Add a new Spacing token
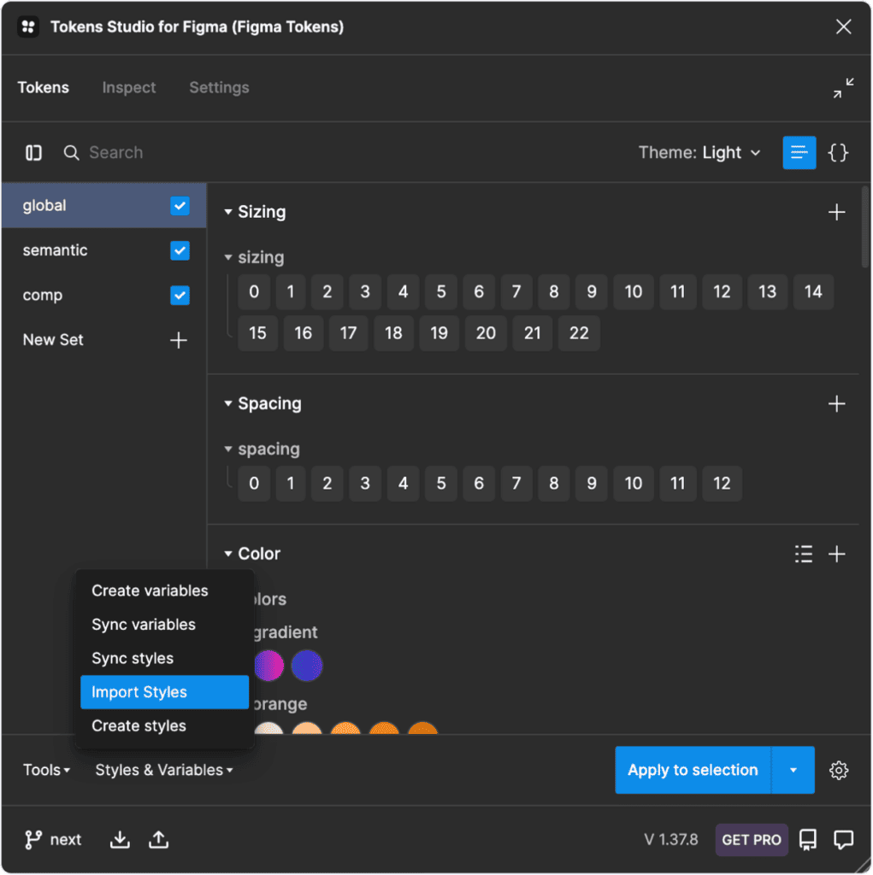 (x=837, y=404)
